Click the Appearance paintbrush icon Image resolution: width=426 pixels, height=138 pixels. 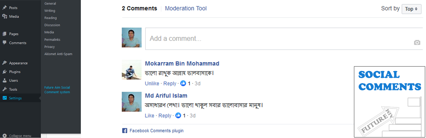[x=4, y=63]
